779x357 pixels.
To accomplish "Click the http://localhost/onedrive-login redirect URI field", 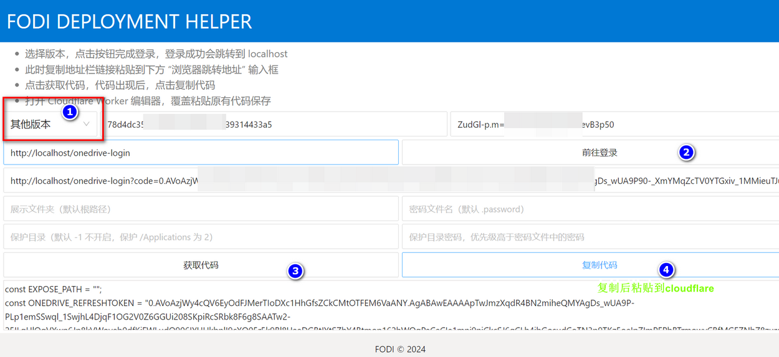I will [201, 153].
